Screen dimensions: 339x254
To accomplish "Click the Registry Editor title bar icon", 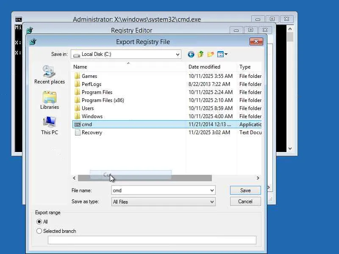I will tap(30, 30).
